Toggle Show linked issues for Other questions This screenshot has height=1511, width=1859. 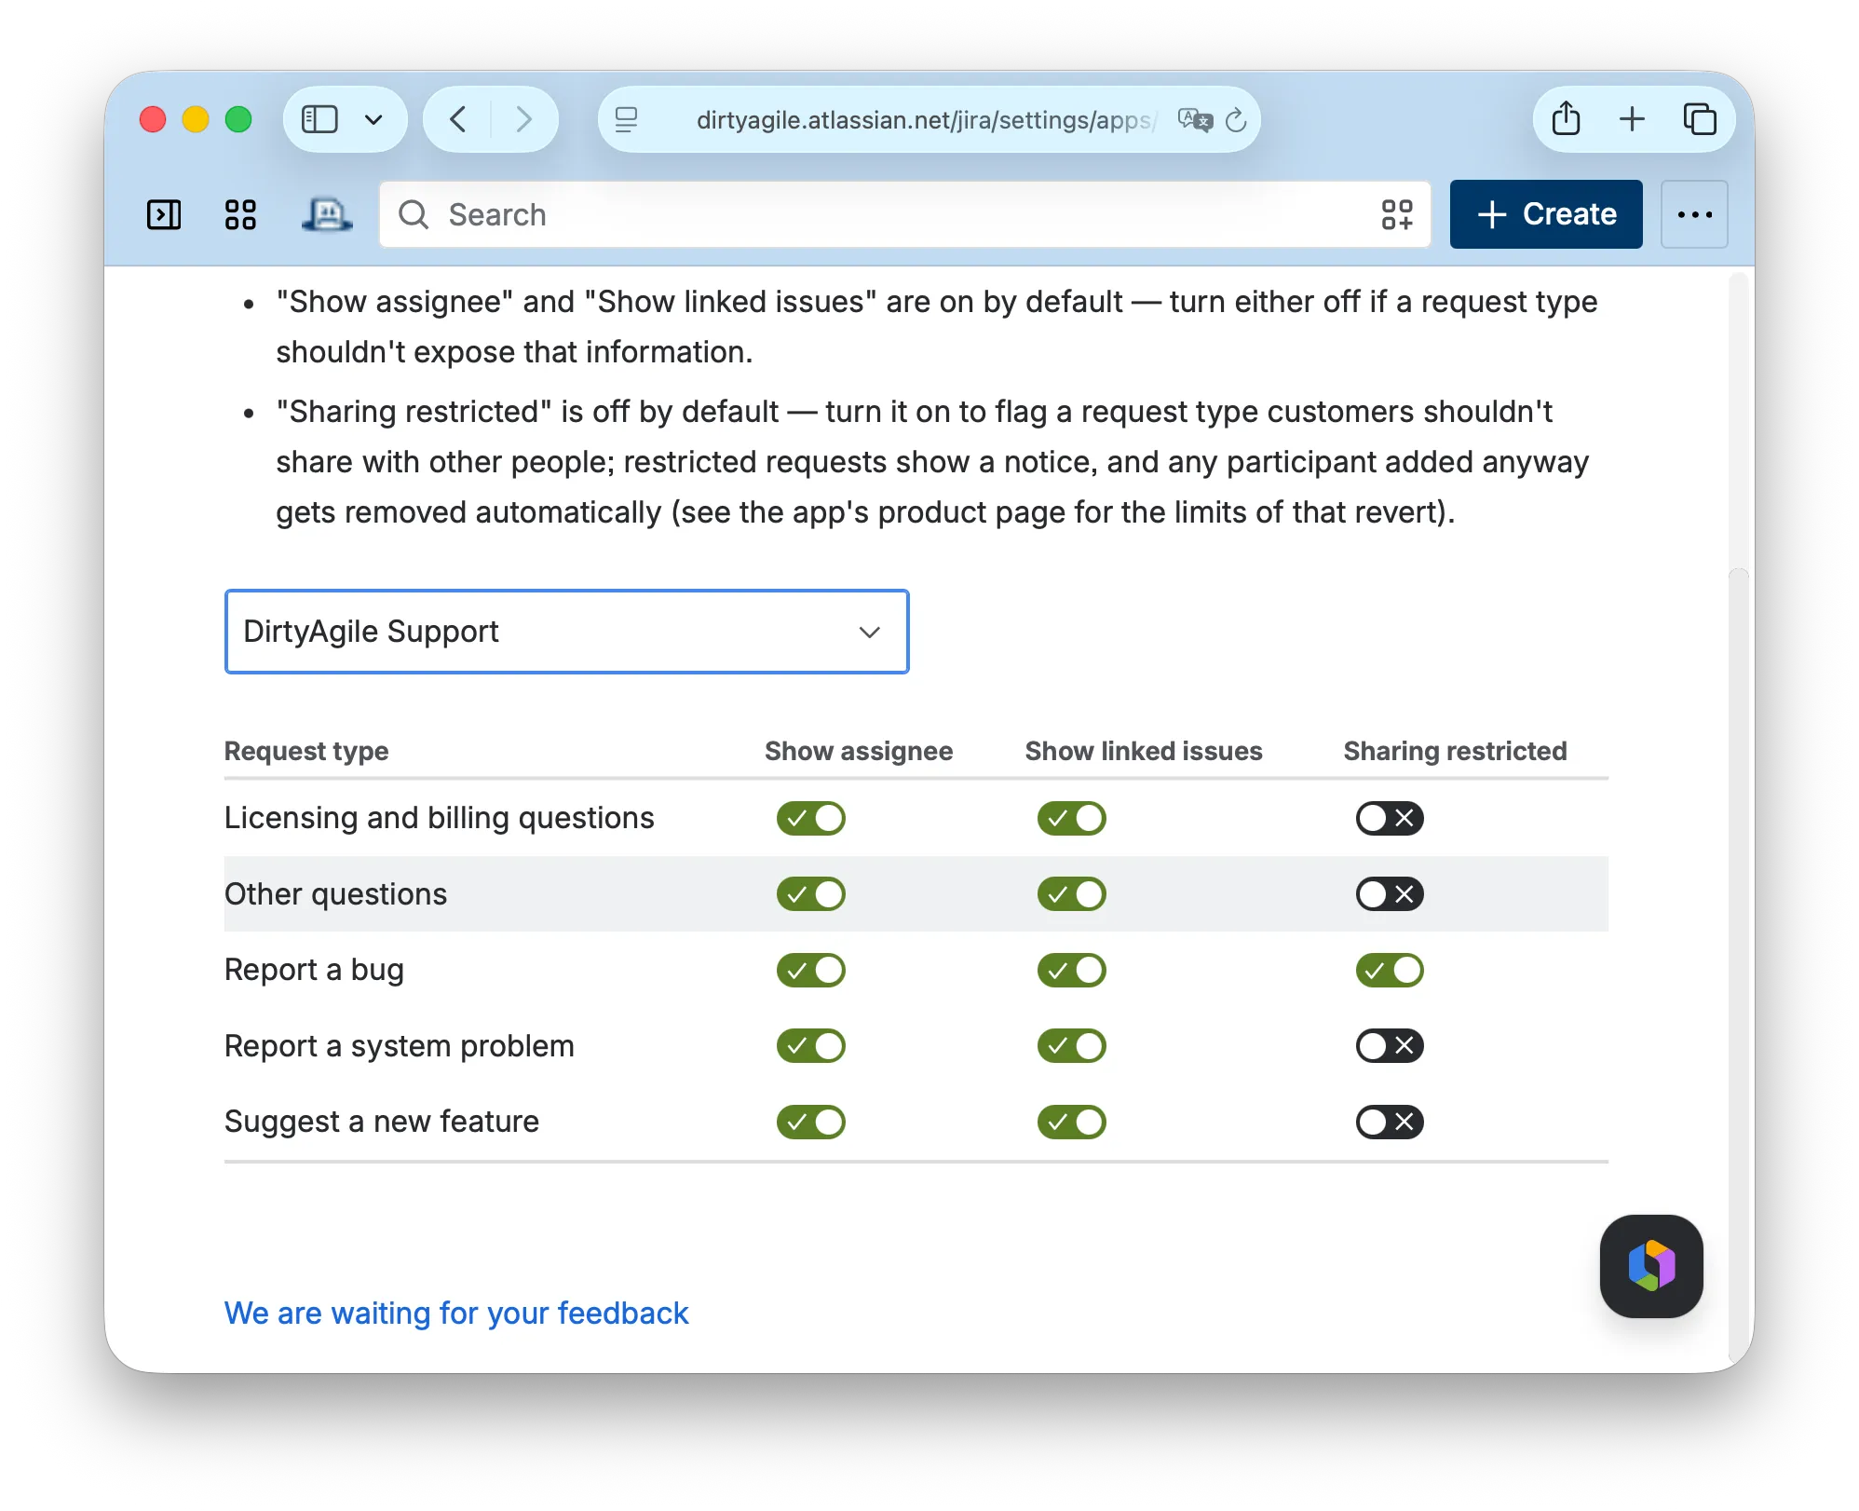pos(1072,894)
